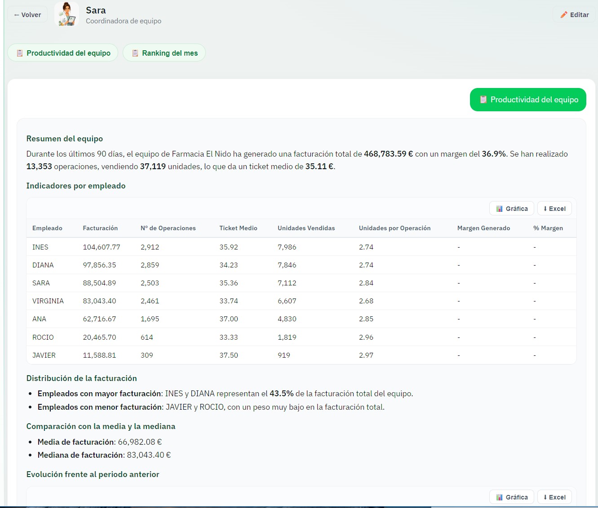Select employee ANA in the table
The width and height of the screenshot is (598, 508).
(39, 319)
